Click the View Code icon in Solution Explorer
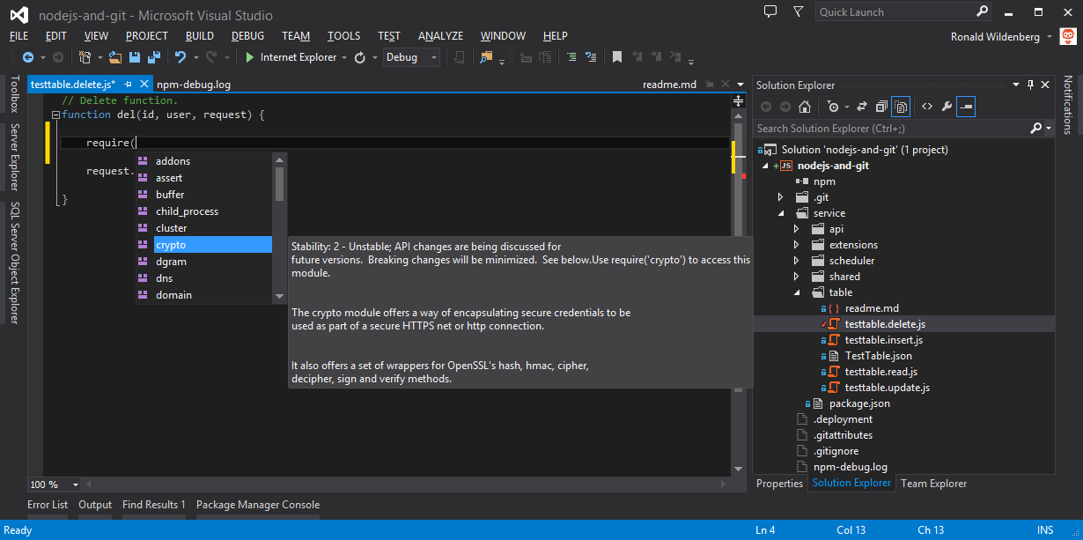The image size is (1083, 540). coord(926,107)
